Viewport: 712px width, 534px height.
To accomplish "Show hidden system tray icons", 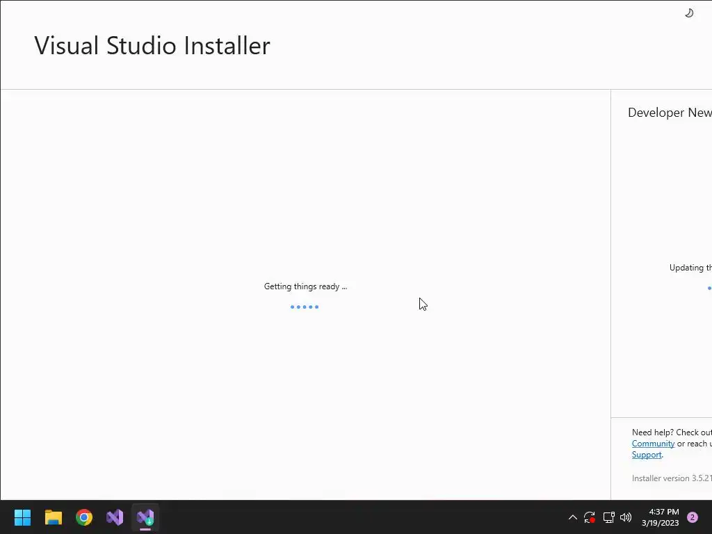I will point(573,517).
